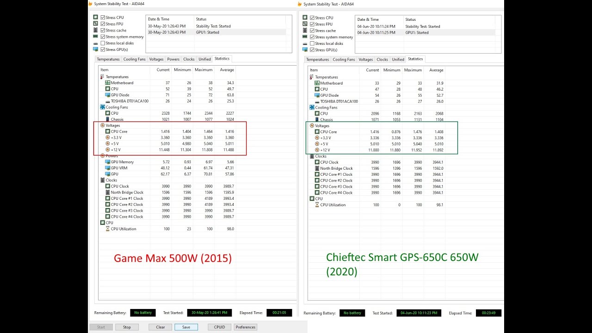Toggle Stress cache checkbox in left window
This screenshot has height=333, width=592.
pos(103,31)
